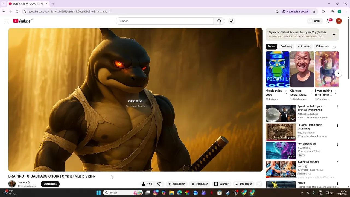Open the YouTube account avatar menu
350x197 pixels.
tap(339, 21)
